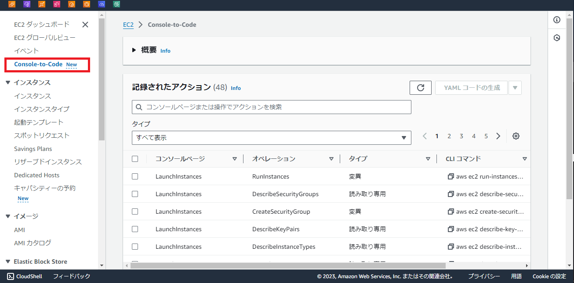Check the DescribeInstanceTypes row checkbox
The image size is (574, 283).
click(x=135, y=247)
